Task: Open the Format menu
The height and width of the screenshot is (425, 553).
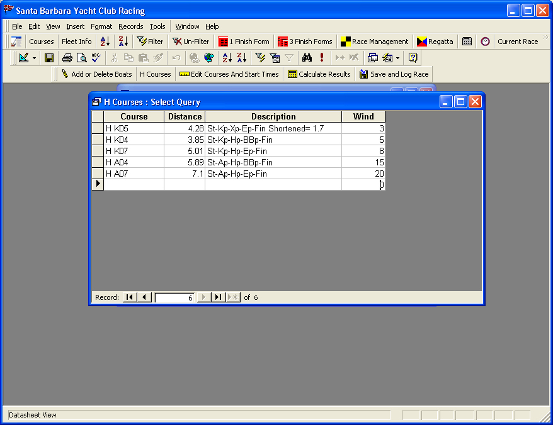Action: pos(101,26)
